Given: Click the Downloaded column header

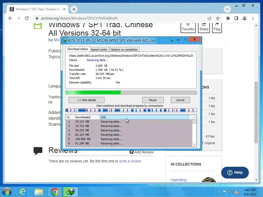Looking at the screenshot, I should (87, 117).
